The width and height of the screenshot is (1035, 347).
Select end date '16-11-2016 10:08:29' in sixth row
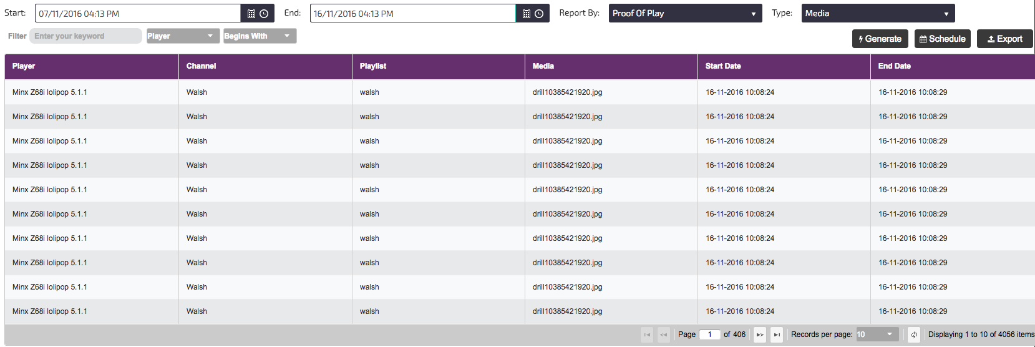913,214
